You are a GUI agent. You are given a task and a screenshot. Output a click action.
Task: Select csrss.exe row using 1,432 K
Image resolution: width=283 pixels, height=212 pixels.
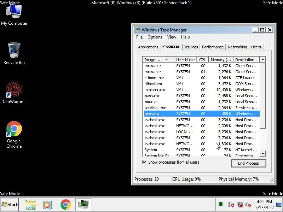[202, 66]
